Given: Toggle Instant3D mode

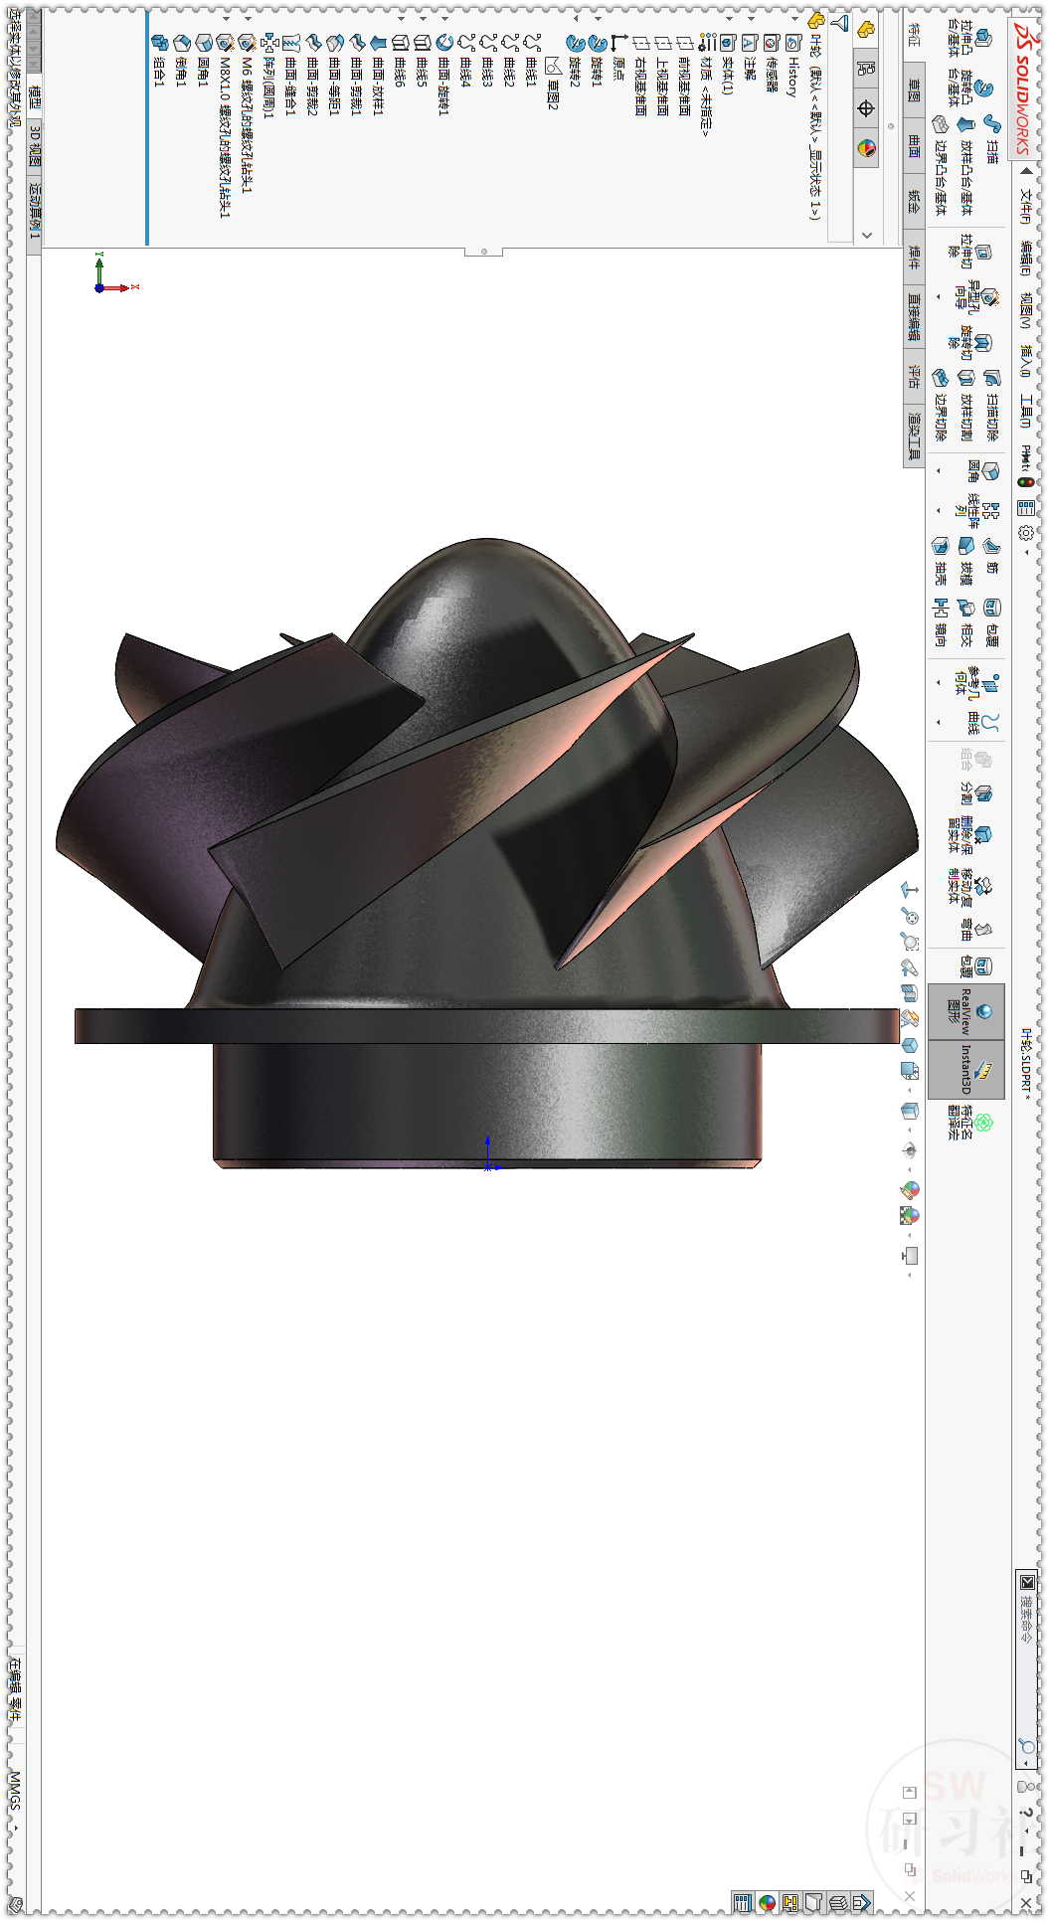Looking at the screenshot, I should (966, 1069).
